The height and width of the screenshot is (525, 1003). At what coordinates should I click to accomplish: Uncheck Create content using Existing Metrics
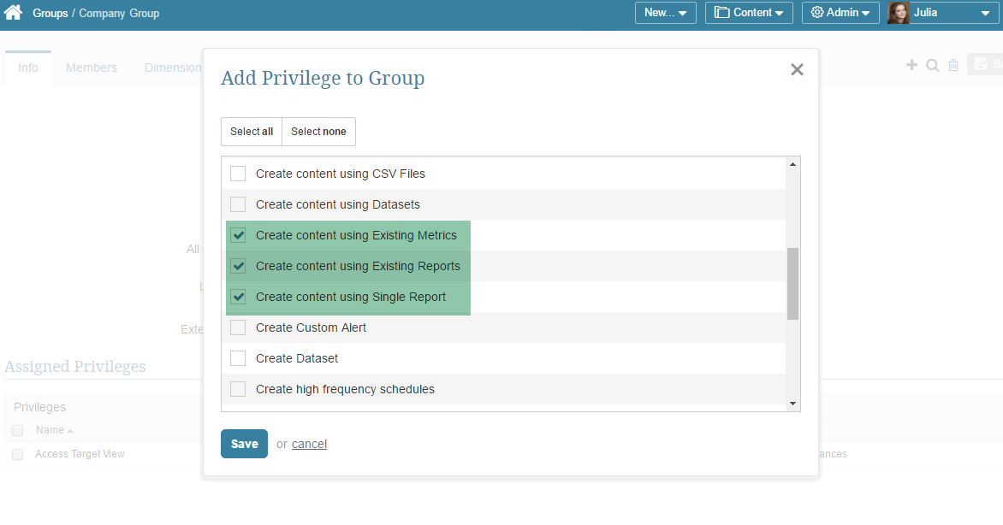237,235
